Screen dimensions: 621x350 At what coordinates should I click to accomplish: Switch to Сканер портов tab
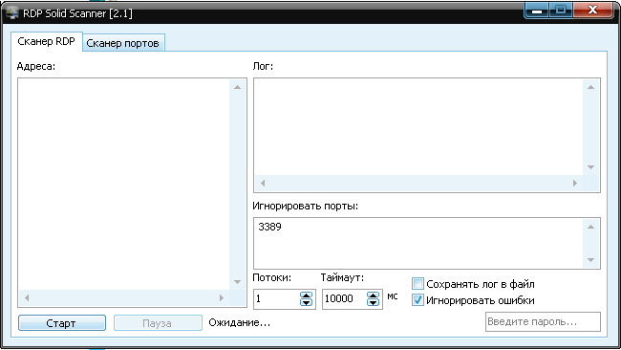click(123, 43)
